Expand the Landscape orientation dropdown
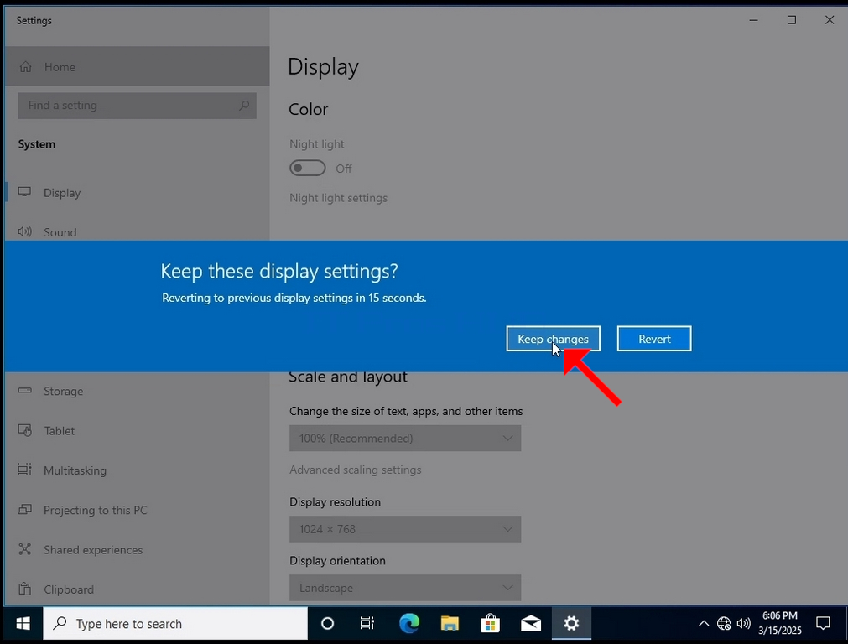The width and height of the screenshot is (848, 644). (x=405, y=588)
